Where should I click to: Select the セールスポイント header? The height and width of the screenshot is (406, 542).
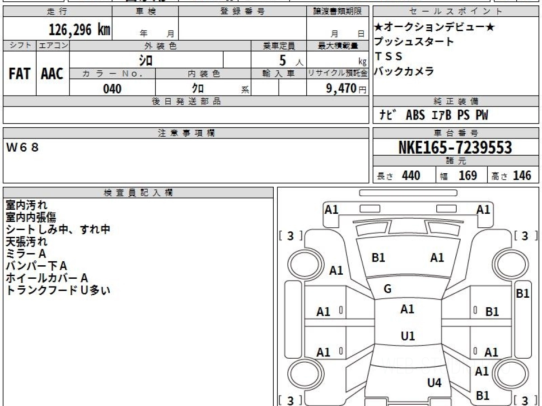(456, 12)
